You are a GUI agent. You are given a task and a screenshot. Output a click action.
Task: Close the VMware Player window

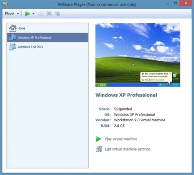pos(185,3)
